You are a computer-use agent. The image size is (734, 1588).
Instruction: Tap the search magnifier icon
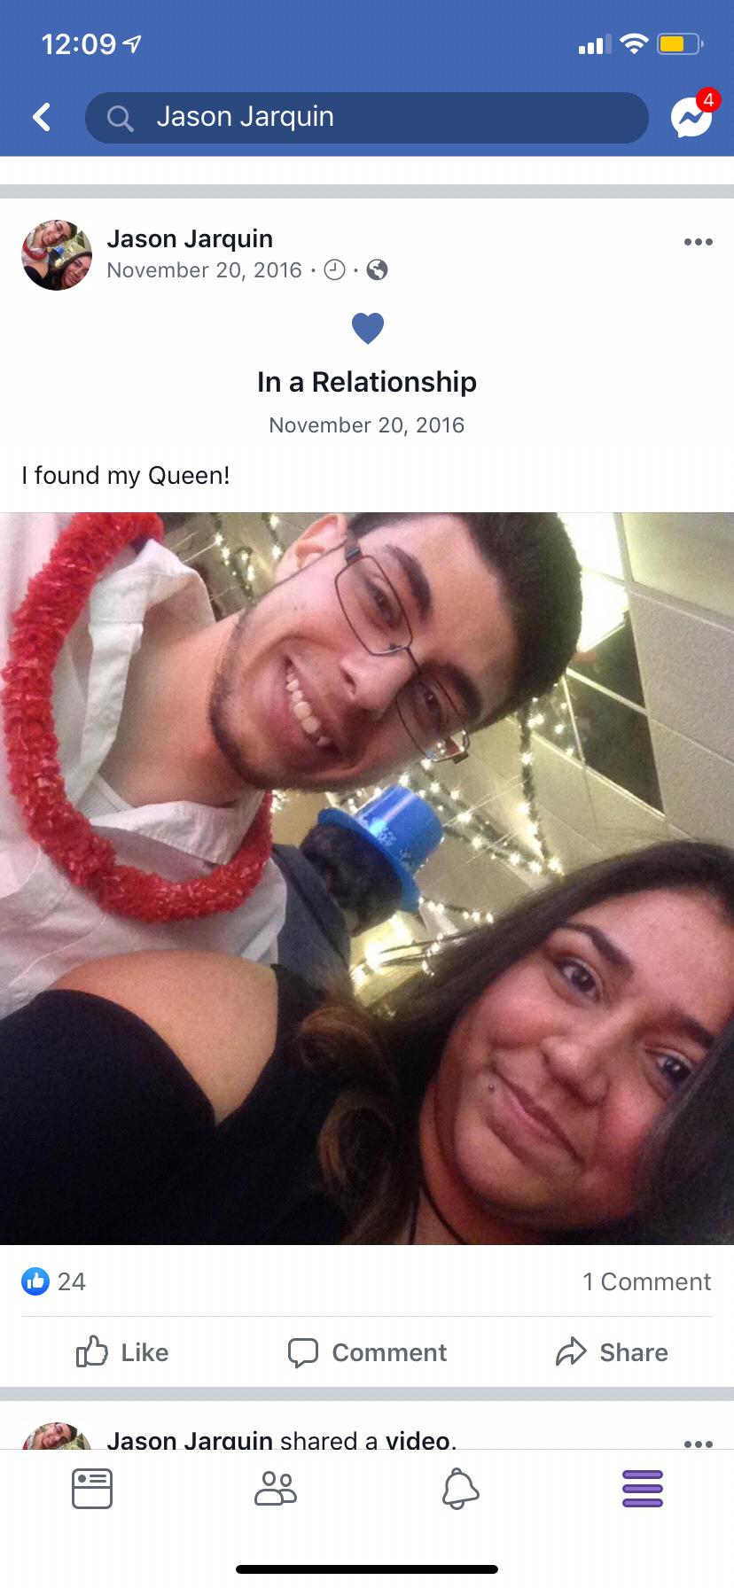(120, 117)
